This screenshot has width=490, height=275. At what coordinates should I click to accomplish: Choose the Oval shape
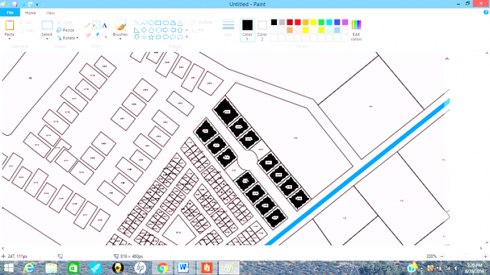point(151,23)
